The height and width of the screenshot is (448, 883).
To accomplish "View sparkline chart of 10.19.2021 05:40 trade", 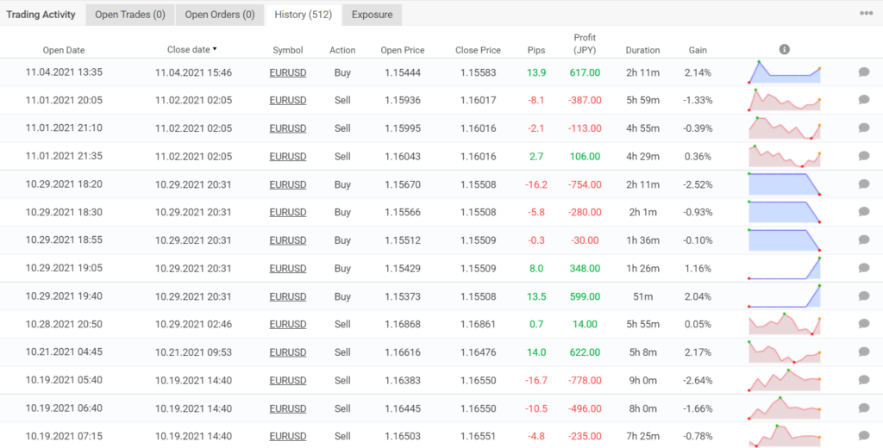I will 784,380.
